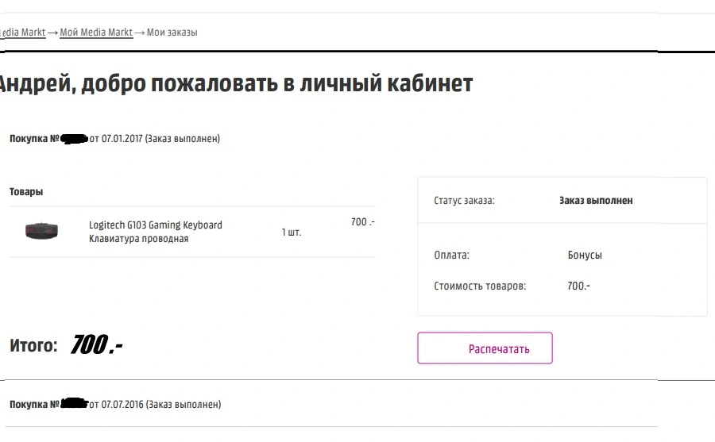Click the Итого 700 total amount
Image resolution: width=715 pixels, height=442 pixels.
[97, 345]
